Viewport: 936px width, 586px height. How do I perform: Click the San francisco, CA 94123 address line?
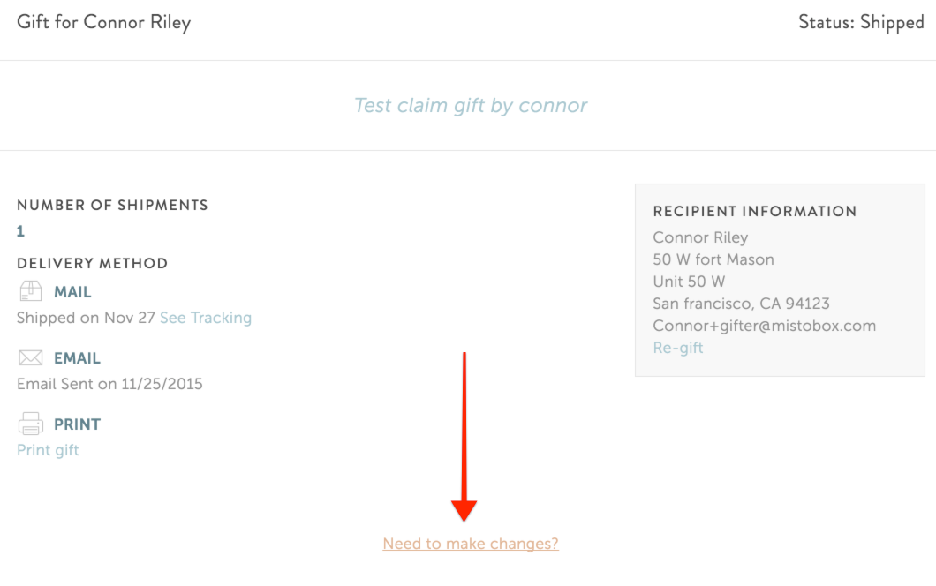click(x=741, y=304)
